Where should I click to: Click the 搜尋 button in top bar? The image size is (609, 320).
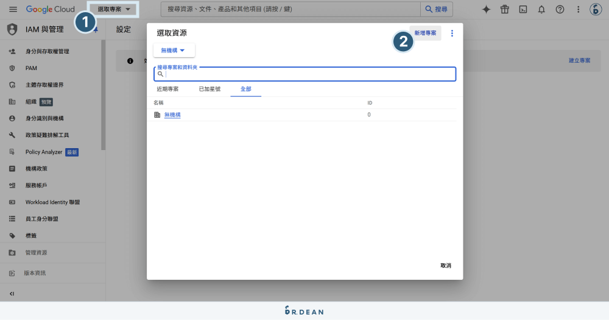click(437, 9)
